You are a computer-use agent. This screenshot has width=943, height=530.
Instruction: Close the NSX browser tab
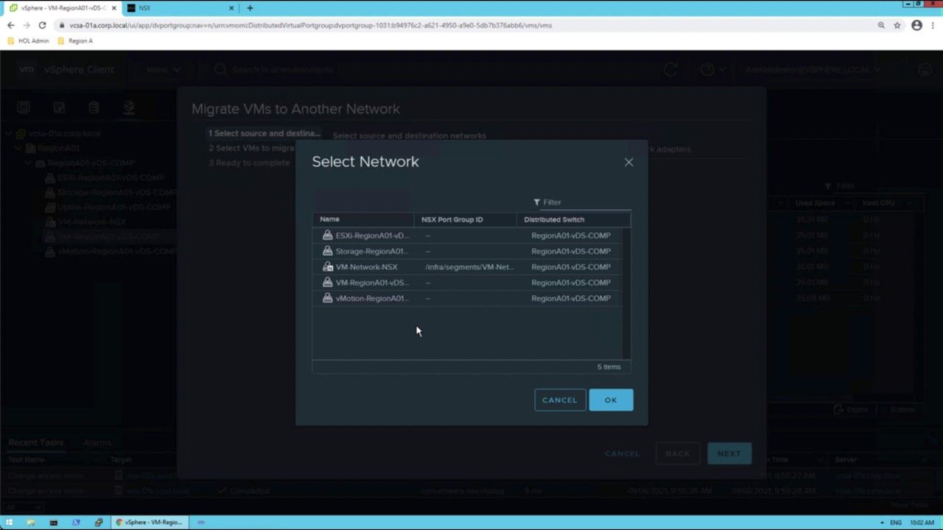pos(231,8)
